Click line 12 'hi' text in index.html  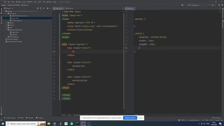coord(73,51)
